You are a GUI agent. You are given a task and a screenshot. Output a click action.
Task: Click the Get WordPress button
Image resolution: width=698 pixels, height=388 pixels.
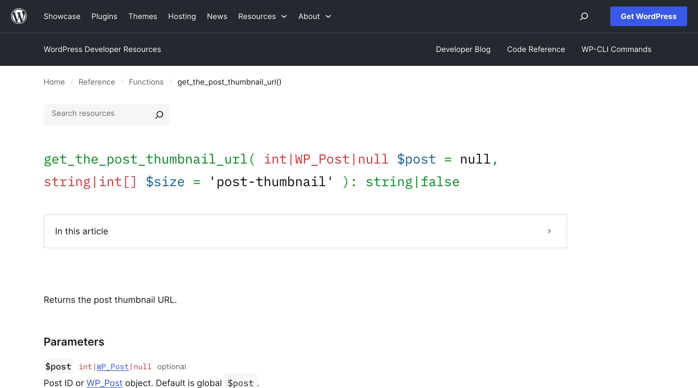(648, 16)
